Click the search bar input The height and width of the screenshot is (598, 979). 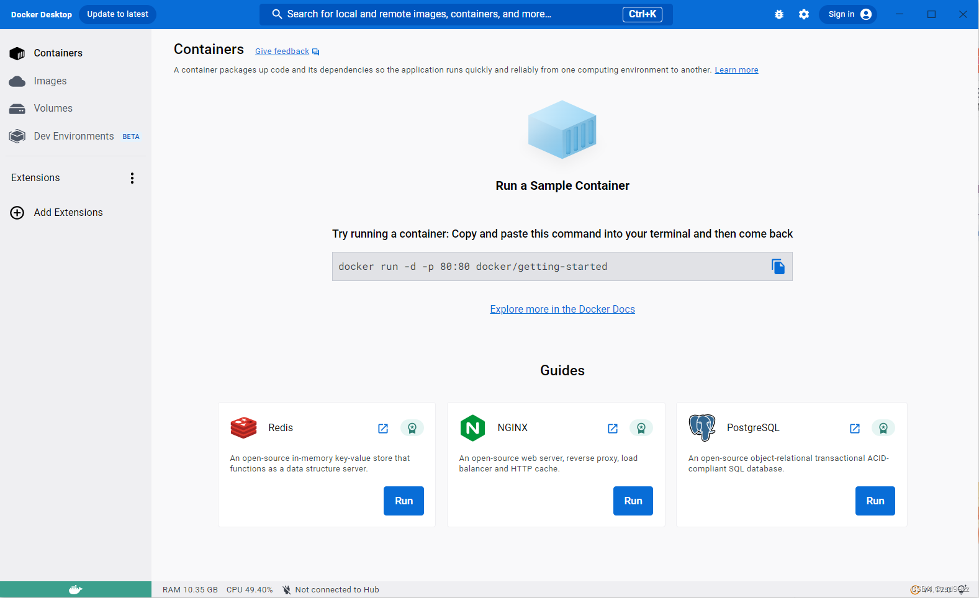point(466,14)
